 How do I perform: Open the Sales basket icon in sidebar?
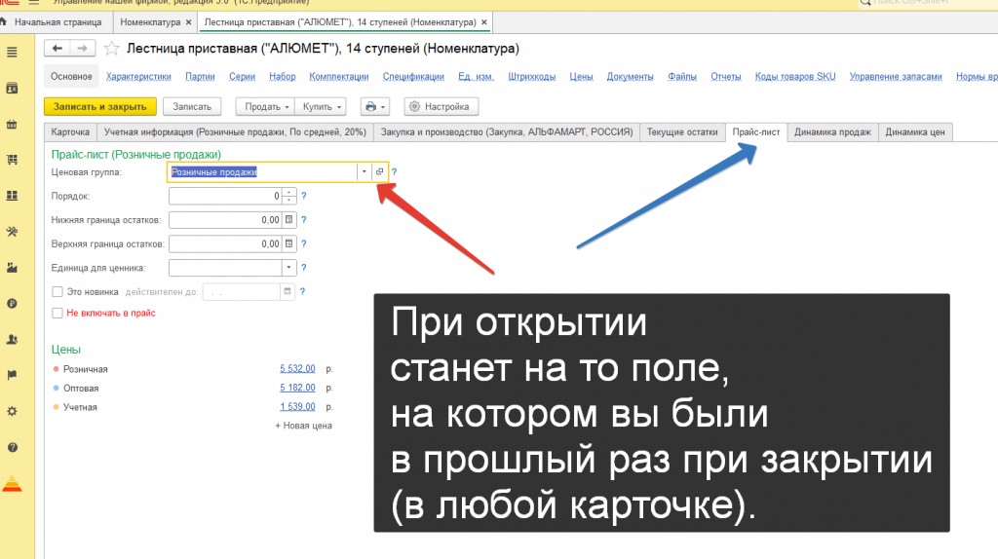click(12, 124)
